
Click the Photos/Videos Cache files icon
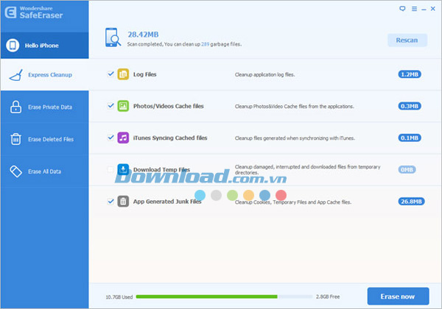point(123,106)
